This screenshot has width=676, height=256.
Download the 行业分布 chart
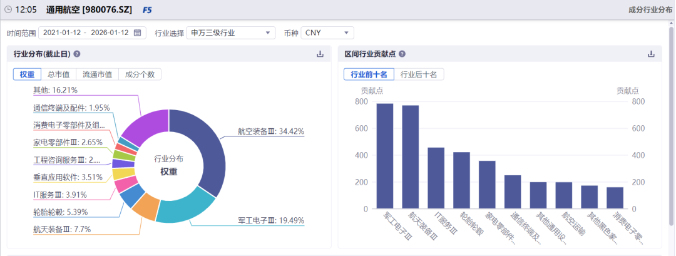pyautogui.click(x=320, y=54)
